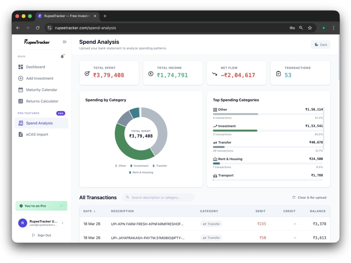
Task: Click the Other category grid icon
Action: 215,109
